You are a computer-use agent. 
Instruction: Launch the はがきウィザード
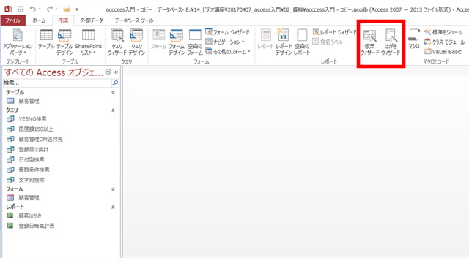pyautogui.click(x=391, y=42)
